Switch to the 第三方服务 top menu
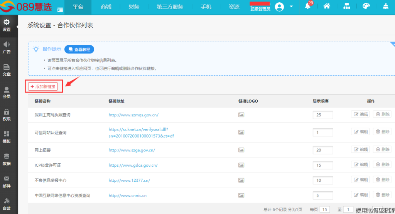This screenshot has width=395, height=214. [x=170, y=7]
